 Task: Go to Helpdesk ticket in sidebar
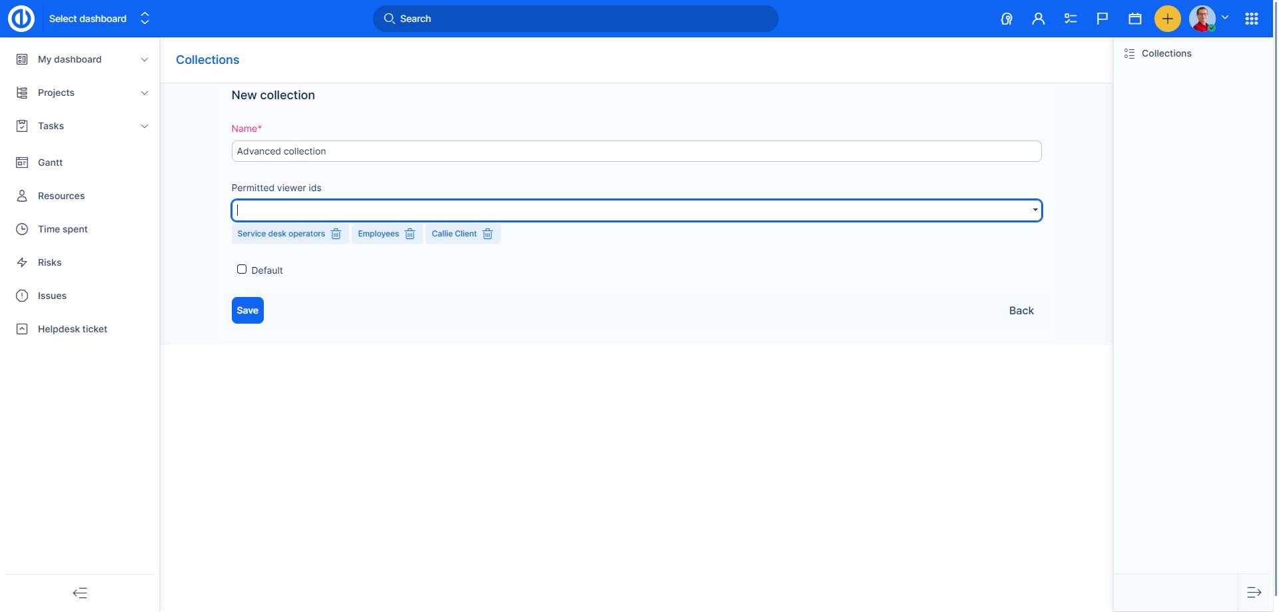tap(72, 329)
